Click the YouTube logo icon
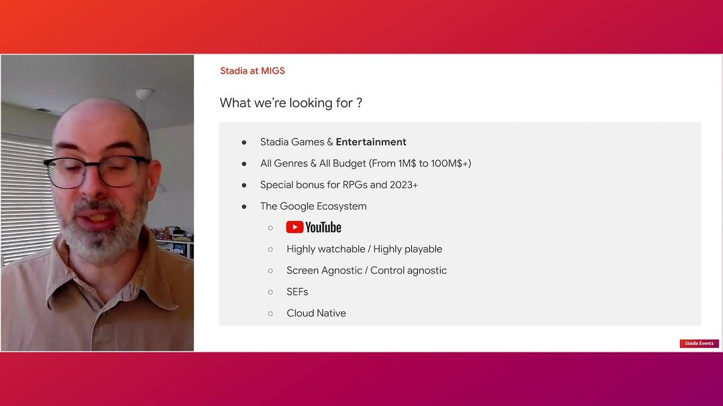723x406 pixels. [x=313, y=227]
